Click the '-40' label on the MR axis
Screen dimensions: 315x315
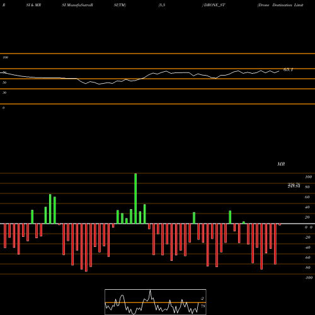[307, 248]
